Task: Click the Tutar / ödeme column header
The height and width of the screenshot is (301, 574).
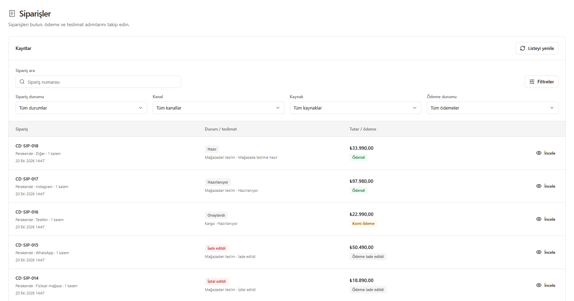Action: point(363,129)
